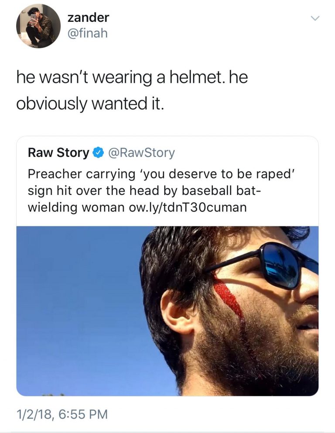Click the "sign hit over the head" text line

144,191
